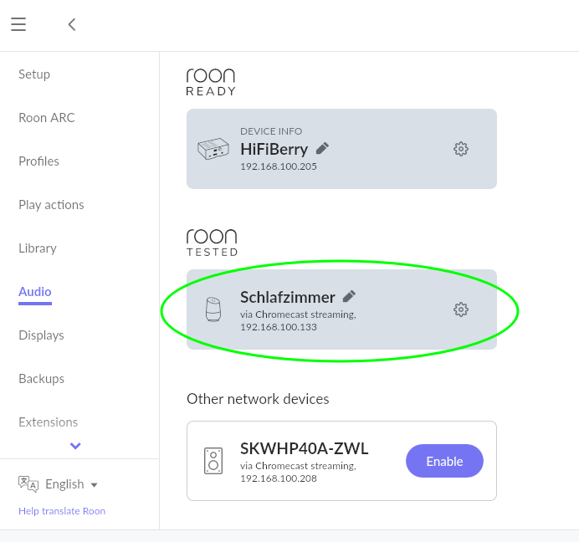The image size is (579, 542).
Task: Open Help translate Roon link
Action: coord(62,511)
